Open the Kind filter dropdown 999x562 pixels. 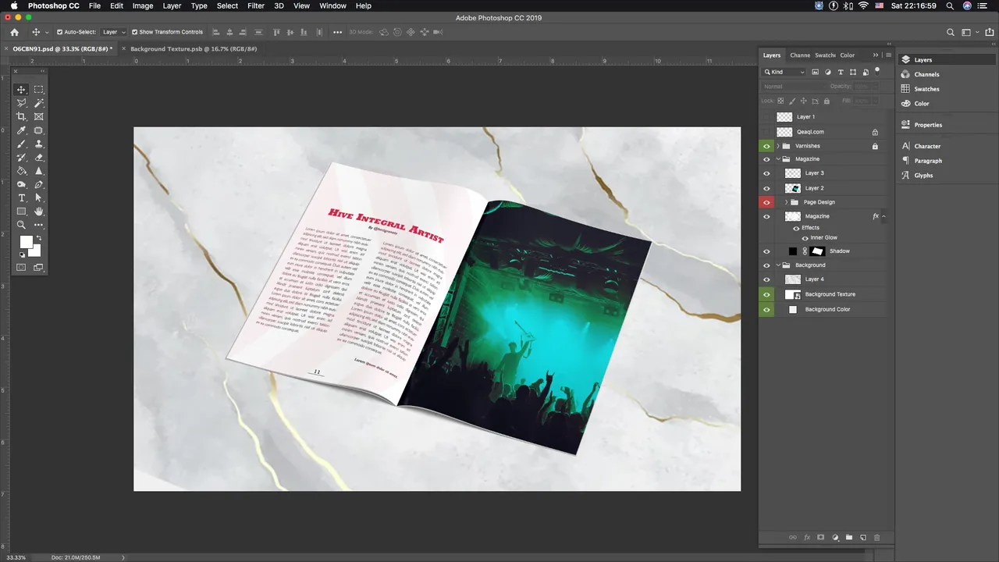pos(784,72)
